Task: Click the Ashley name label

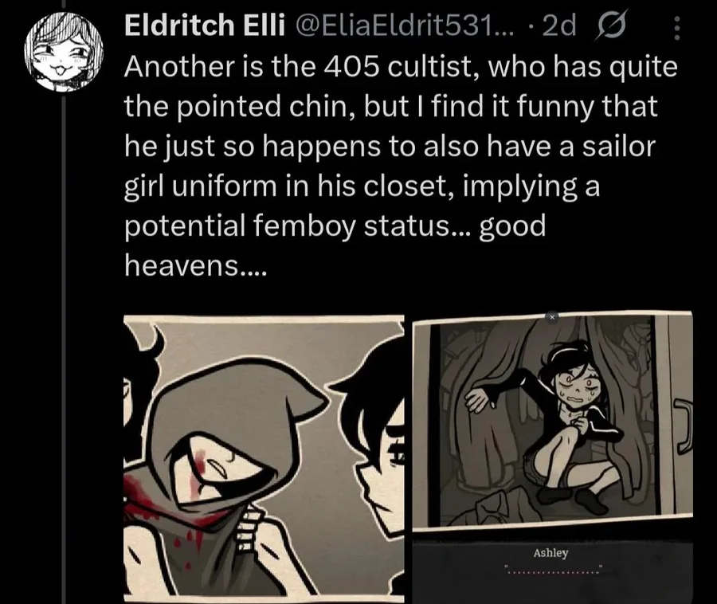Action: pyautogui.click(x=550, y=553)
